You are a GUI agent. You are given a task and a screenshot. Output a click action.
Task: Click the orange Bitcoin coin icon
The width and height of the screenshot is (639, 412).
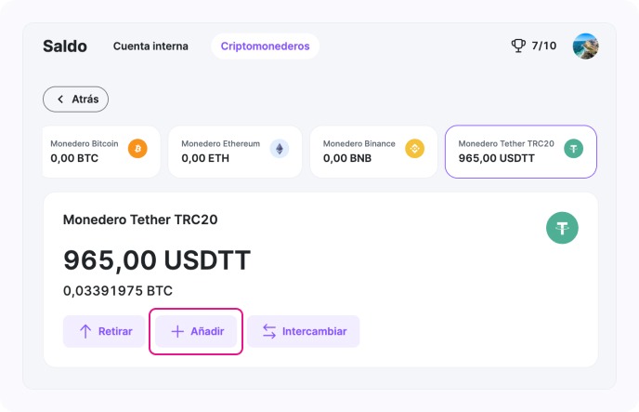[x=137, y=149]
